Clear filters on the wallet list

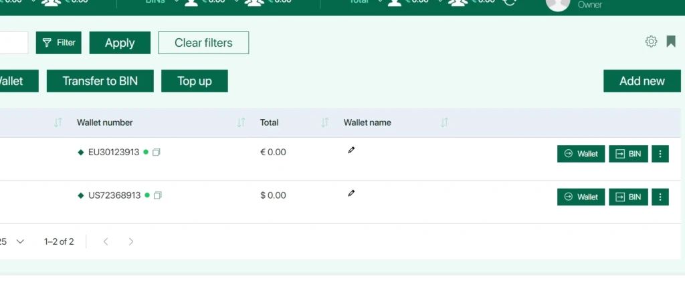203,43
